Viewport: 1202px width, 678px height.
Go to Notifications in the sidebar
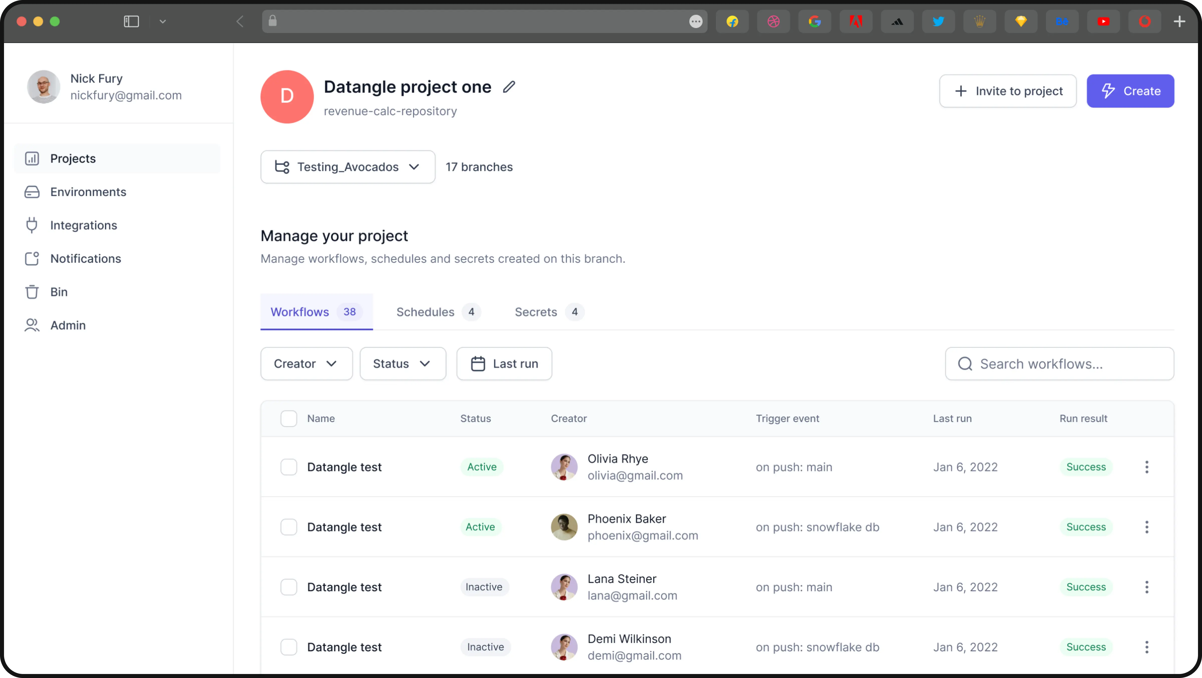click(85, 259)
